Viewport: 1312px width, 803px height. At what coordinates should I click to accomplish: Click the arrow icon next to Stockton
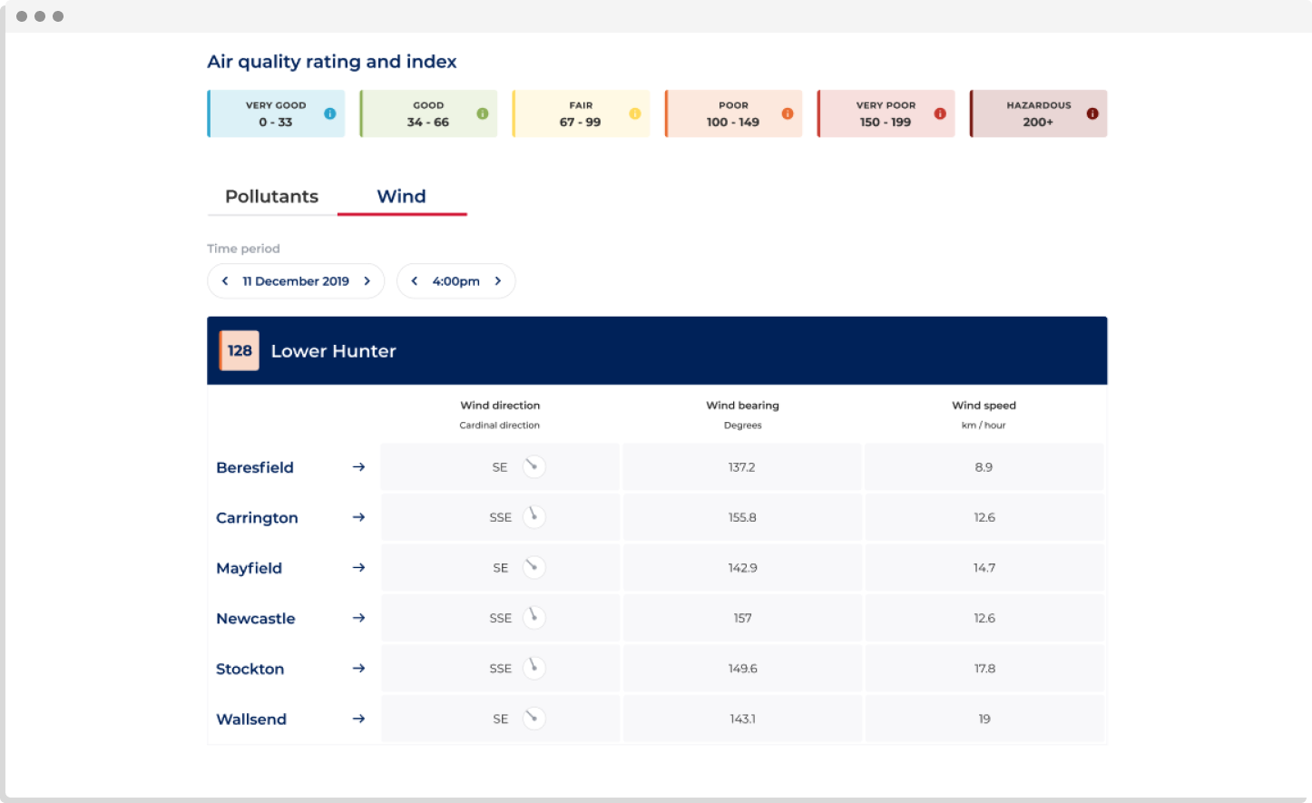click(x=358, y=669)
